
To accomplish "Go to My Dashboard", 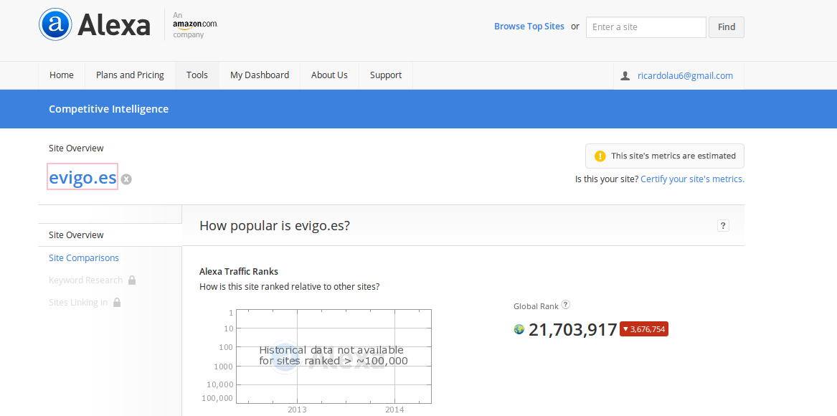I will coord(260,75).
